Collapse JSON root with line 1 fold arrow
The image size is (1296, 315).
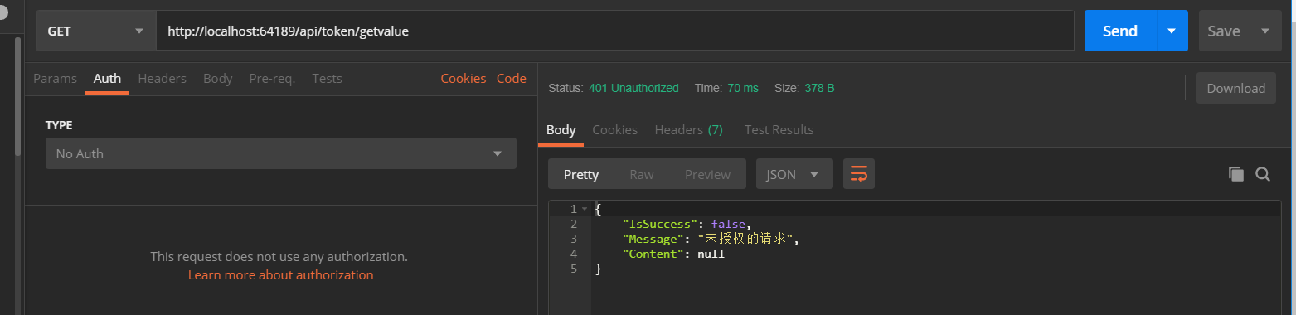point(585,209)
